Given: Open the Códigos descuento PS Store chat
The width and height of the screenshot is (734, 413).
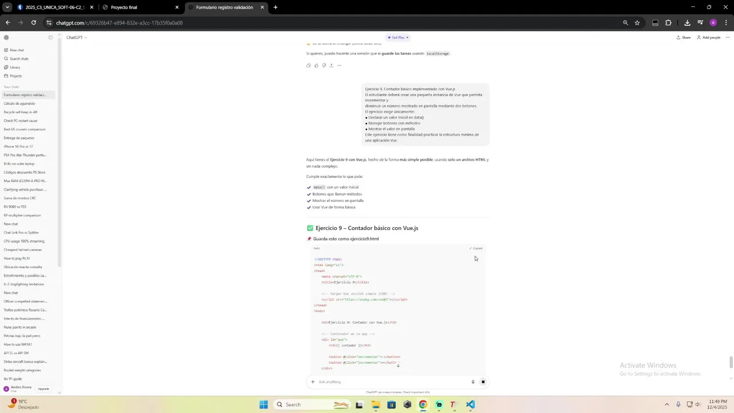Looking at the screenshot, I should (x=29, y=172).
